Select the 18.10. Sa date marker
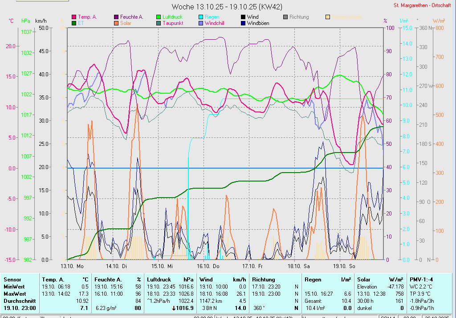 299,266
